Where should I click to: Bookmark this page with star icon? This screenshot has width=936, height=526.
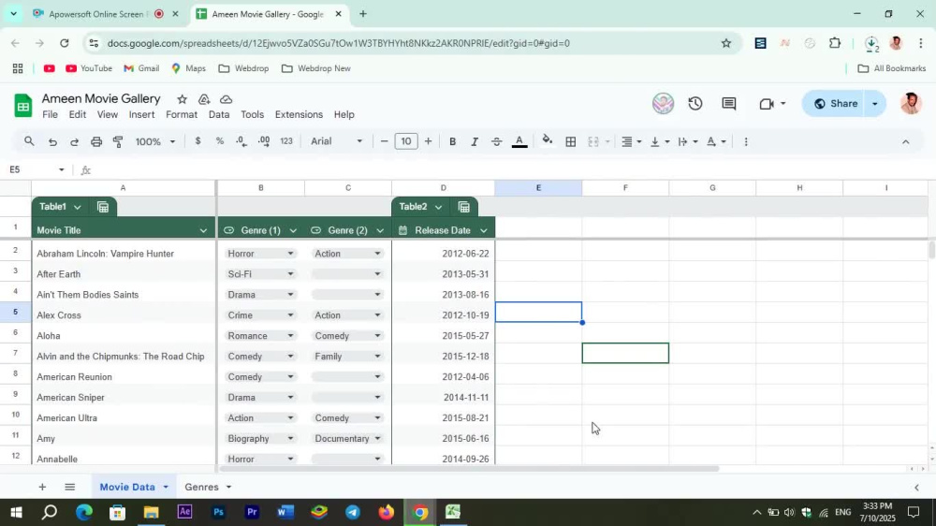(726, 43)
